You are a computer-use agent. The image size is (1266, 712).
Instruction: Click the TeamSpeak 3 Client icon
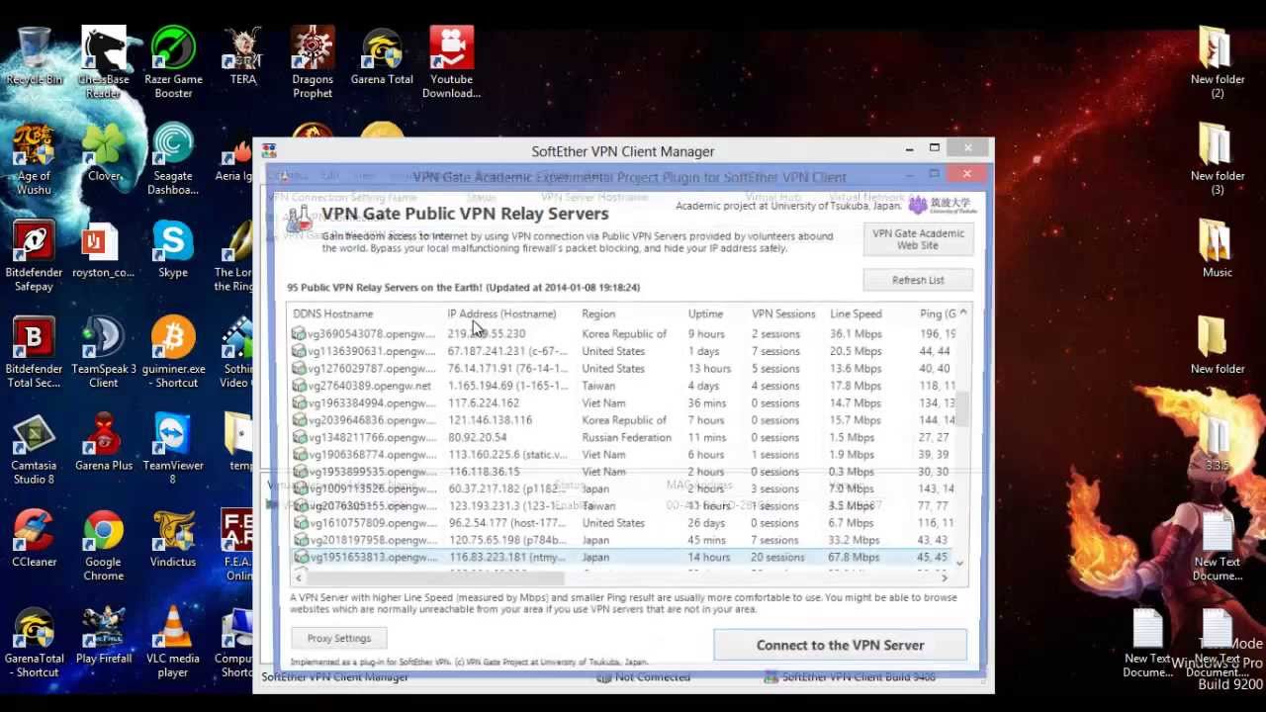pyautogui.click(x=103, y=353)
